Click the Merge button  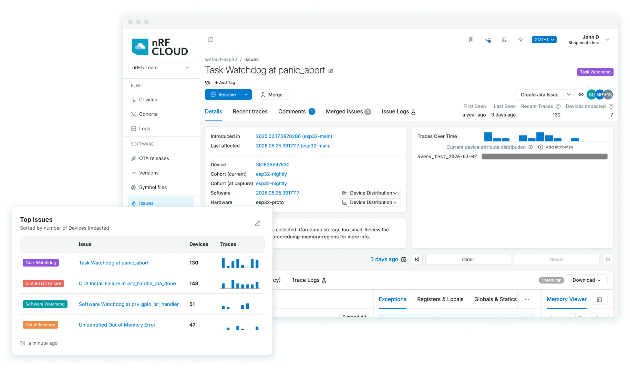271,94
